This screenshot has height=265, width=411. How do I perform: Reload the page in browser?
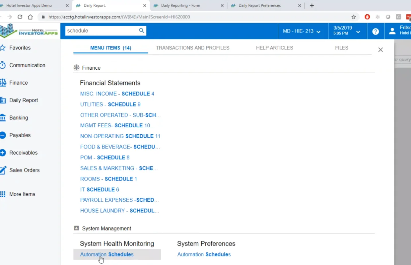(x=20, y=17)
